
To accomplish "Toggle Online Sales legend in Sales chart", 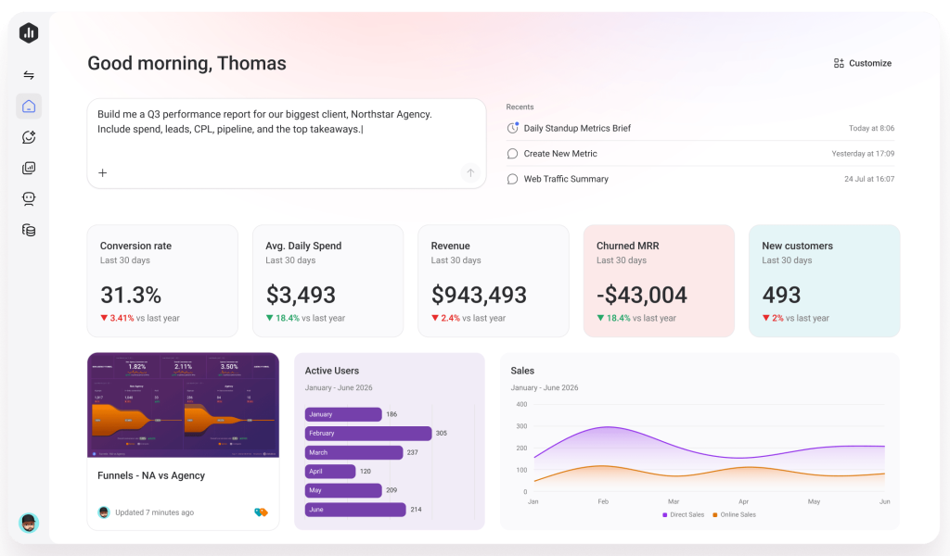I will pos(735,515).
